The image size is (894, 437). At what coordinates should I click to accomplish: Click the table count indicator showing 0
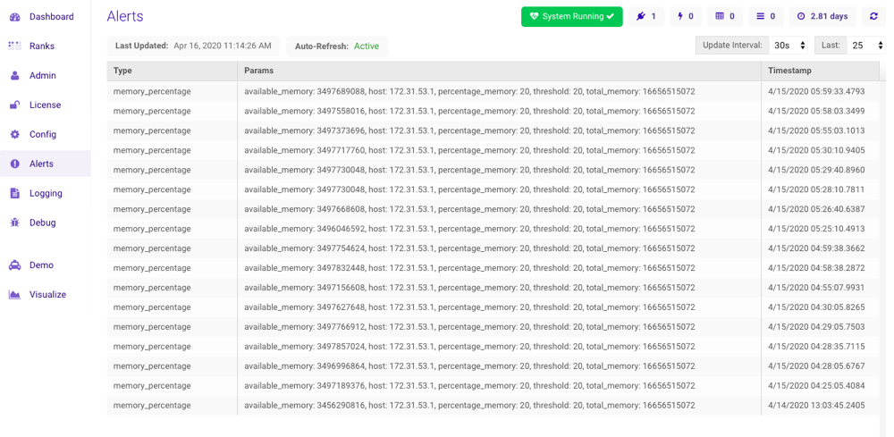click(725, 16)
